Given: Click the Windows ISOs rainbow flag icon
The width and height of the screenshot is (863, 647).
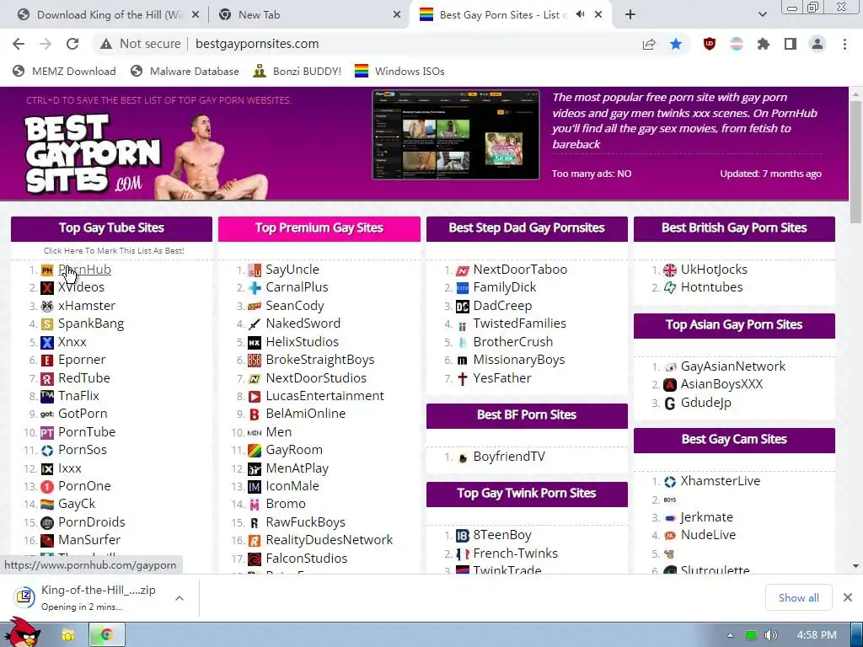Looking at the screenshot, I should [x=361, y=72].
